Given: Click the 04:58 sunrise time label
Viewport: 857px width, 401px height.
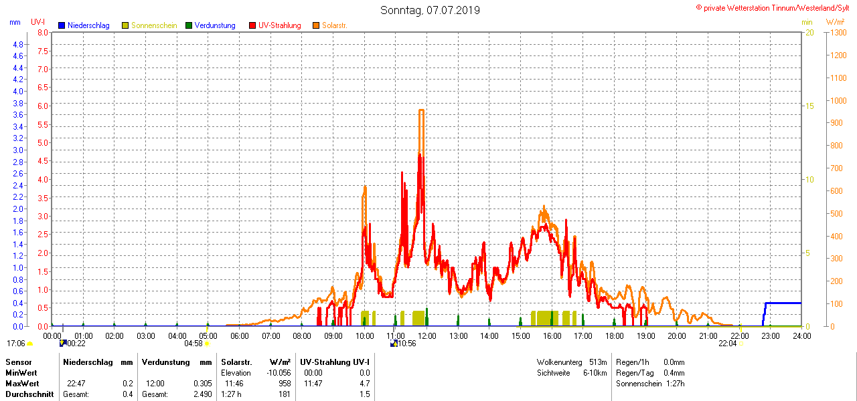Looking at the screenshot, I should [x=193, y=344].
